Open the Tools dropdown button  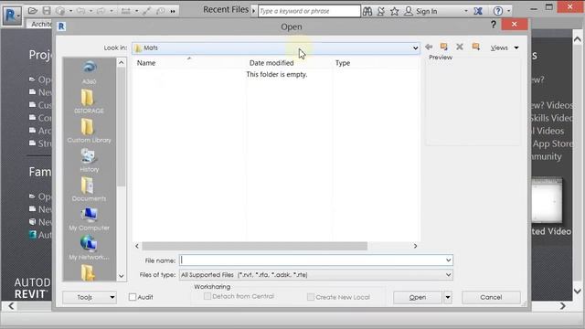(90, 297)
